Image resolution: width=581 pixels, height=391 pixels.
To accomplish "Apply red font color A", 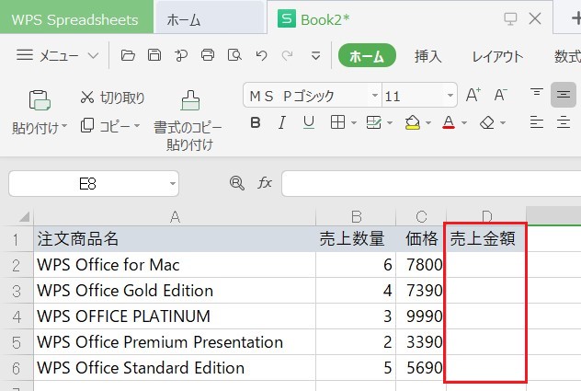I will pyautogui.click(x=449, y=122).
